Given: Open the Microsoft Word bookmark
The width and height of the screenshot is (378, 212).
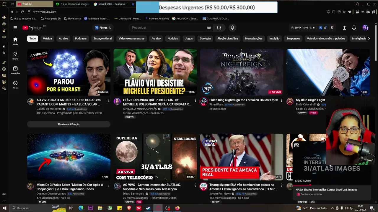Looking at the screenshot, I should [97, 19].
